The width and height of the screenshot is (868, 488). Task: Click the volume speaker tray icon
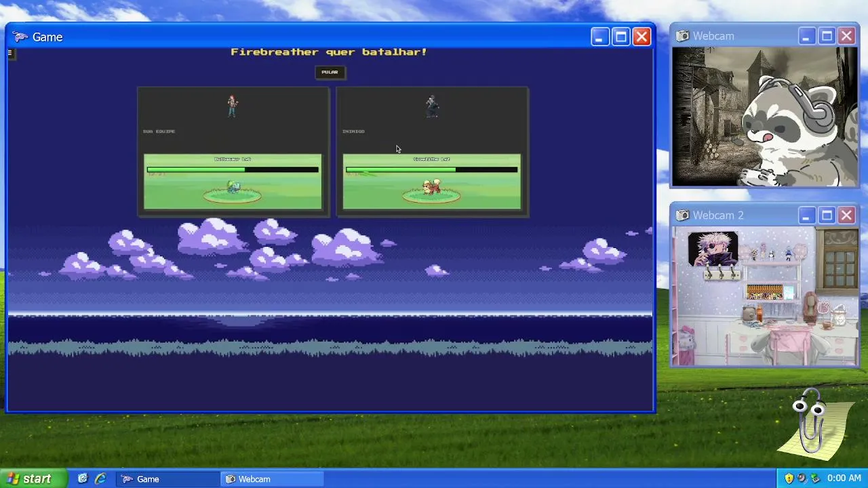[802, 479]
